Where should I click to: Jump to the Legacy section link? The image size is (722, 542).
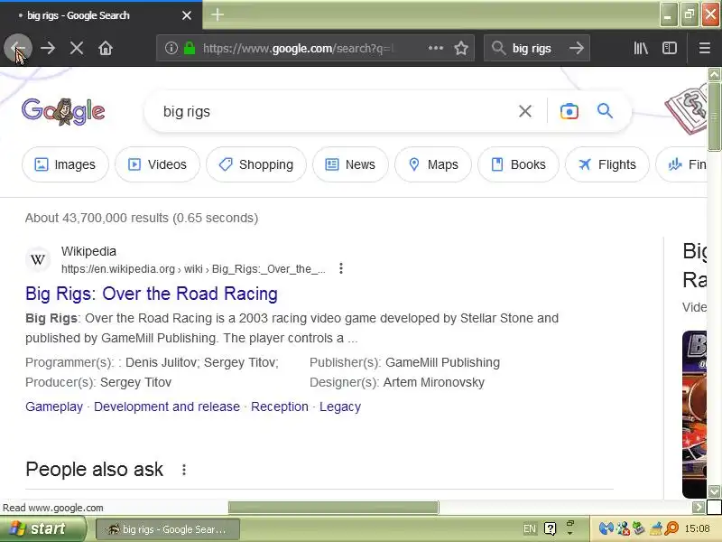point(340,406)
